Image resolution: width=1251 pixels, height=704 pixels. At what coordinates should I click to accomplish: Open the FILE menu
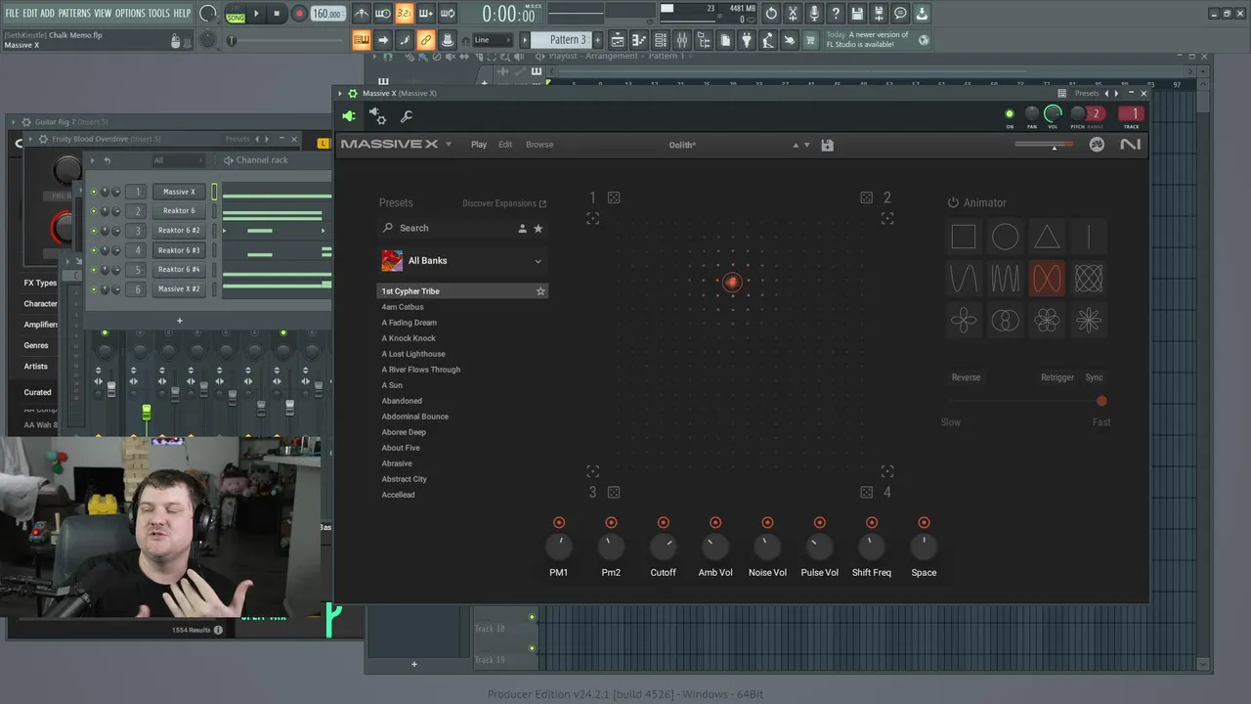[12, 13]
